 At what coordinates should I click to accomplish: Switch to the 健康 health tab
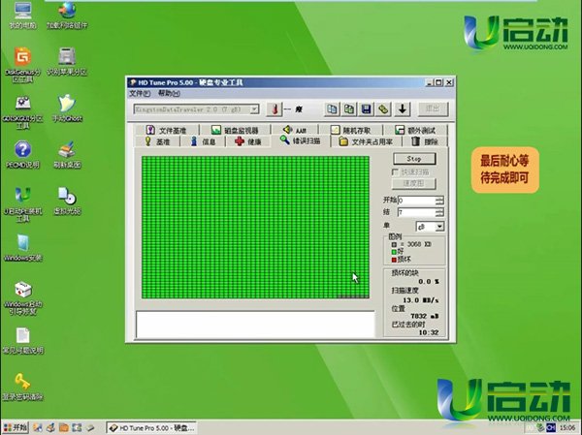click(x=246, y=141)
